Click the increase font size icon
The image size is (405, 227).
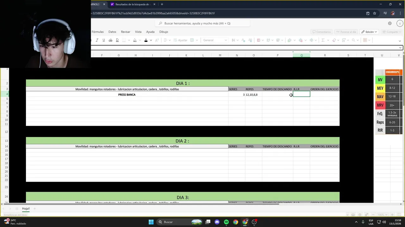click(157, 40)
